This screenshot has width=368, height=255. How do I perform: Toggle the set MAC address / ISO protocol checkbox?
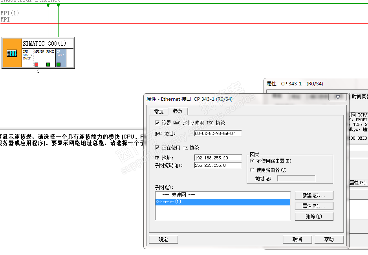pyautogui.click(x=157, y=123)
